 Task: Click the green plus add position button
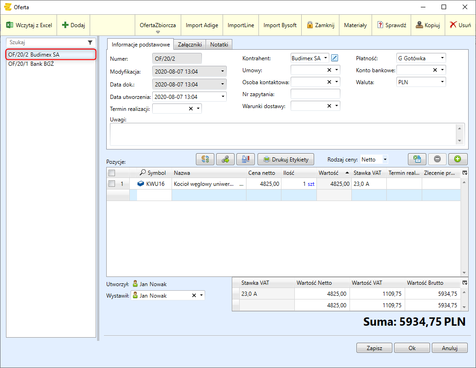(x=458, y=159)
